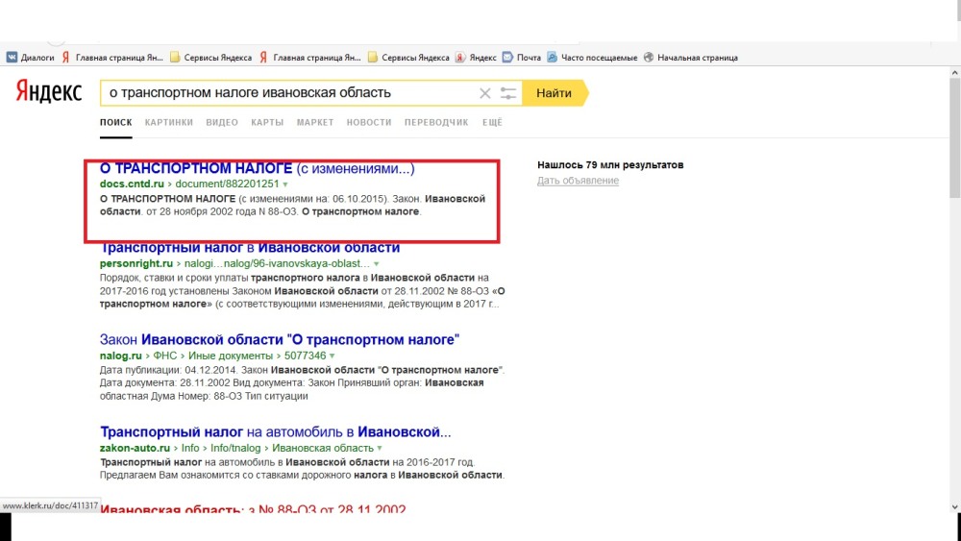Click the Яндекс logo
The width and height of the screenshot is (961, 541).
coord(48,91)
